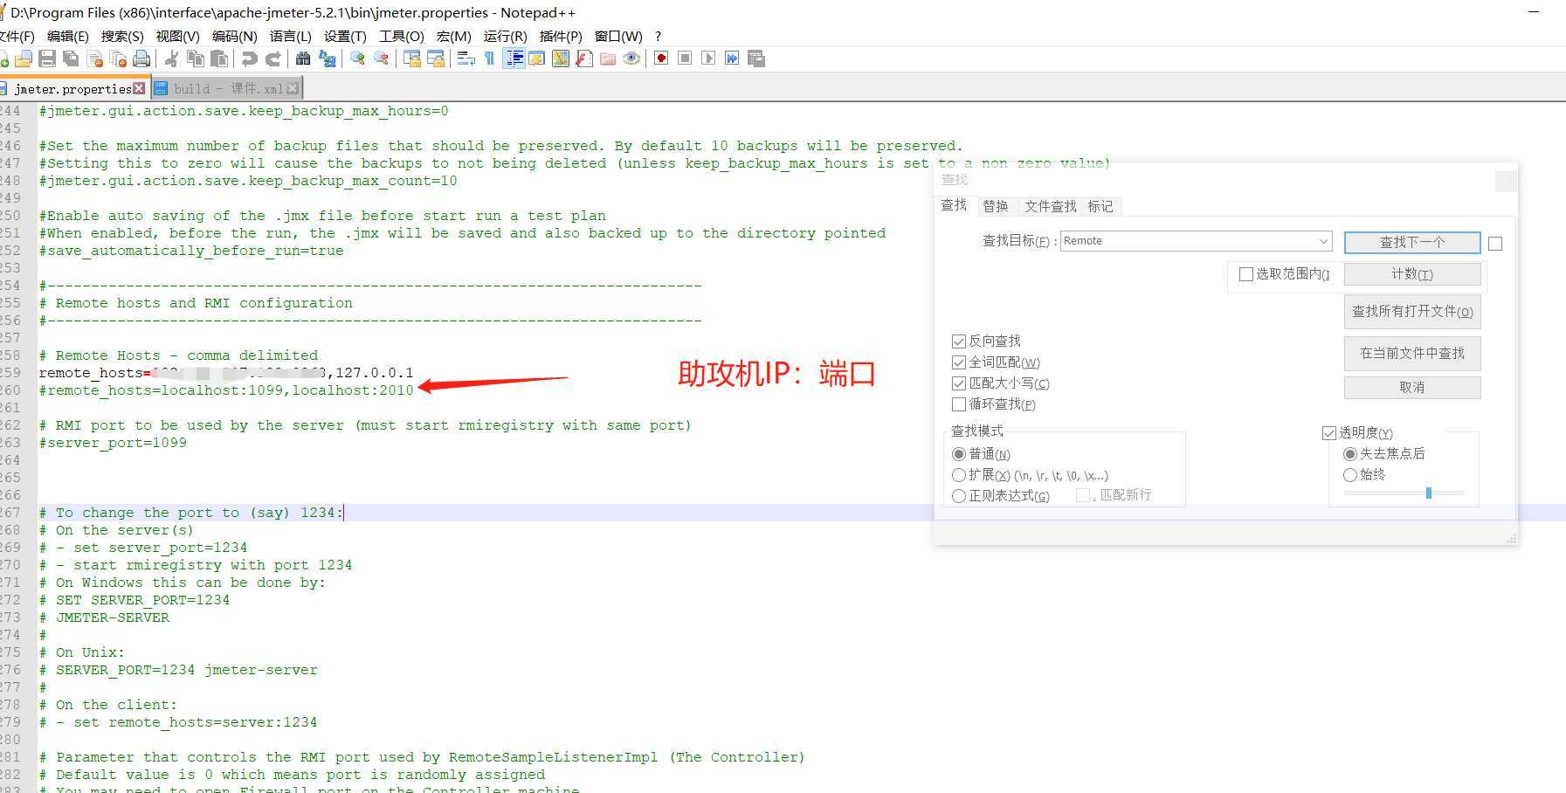
Task: Show all characters with the pilcrow icon
Action: [489, 59]
